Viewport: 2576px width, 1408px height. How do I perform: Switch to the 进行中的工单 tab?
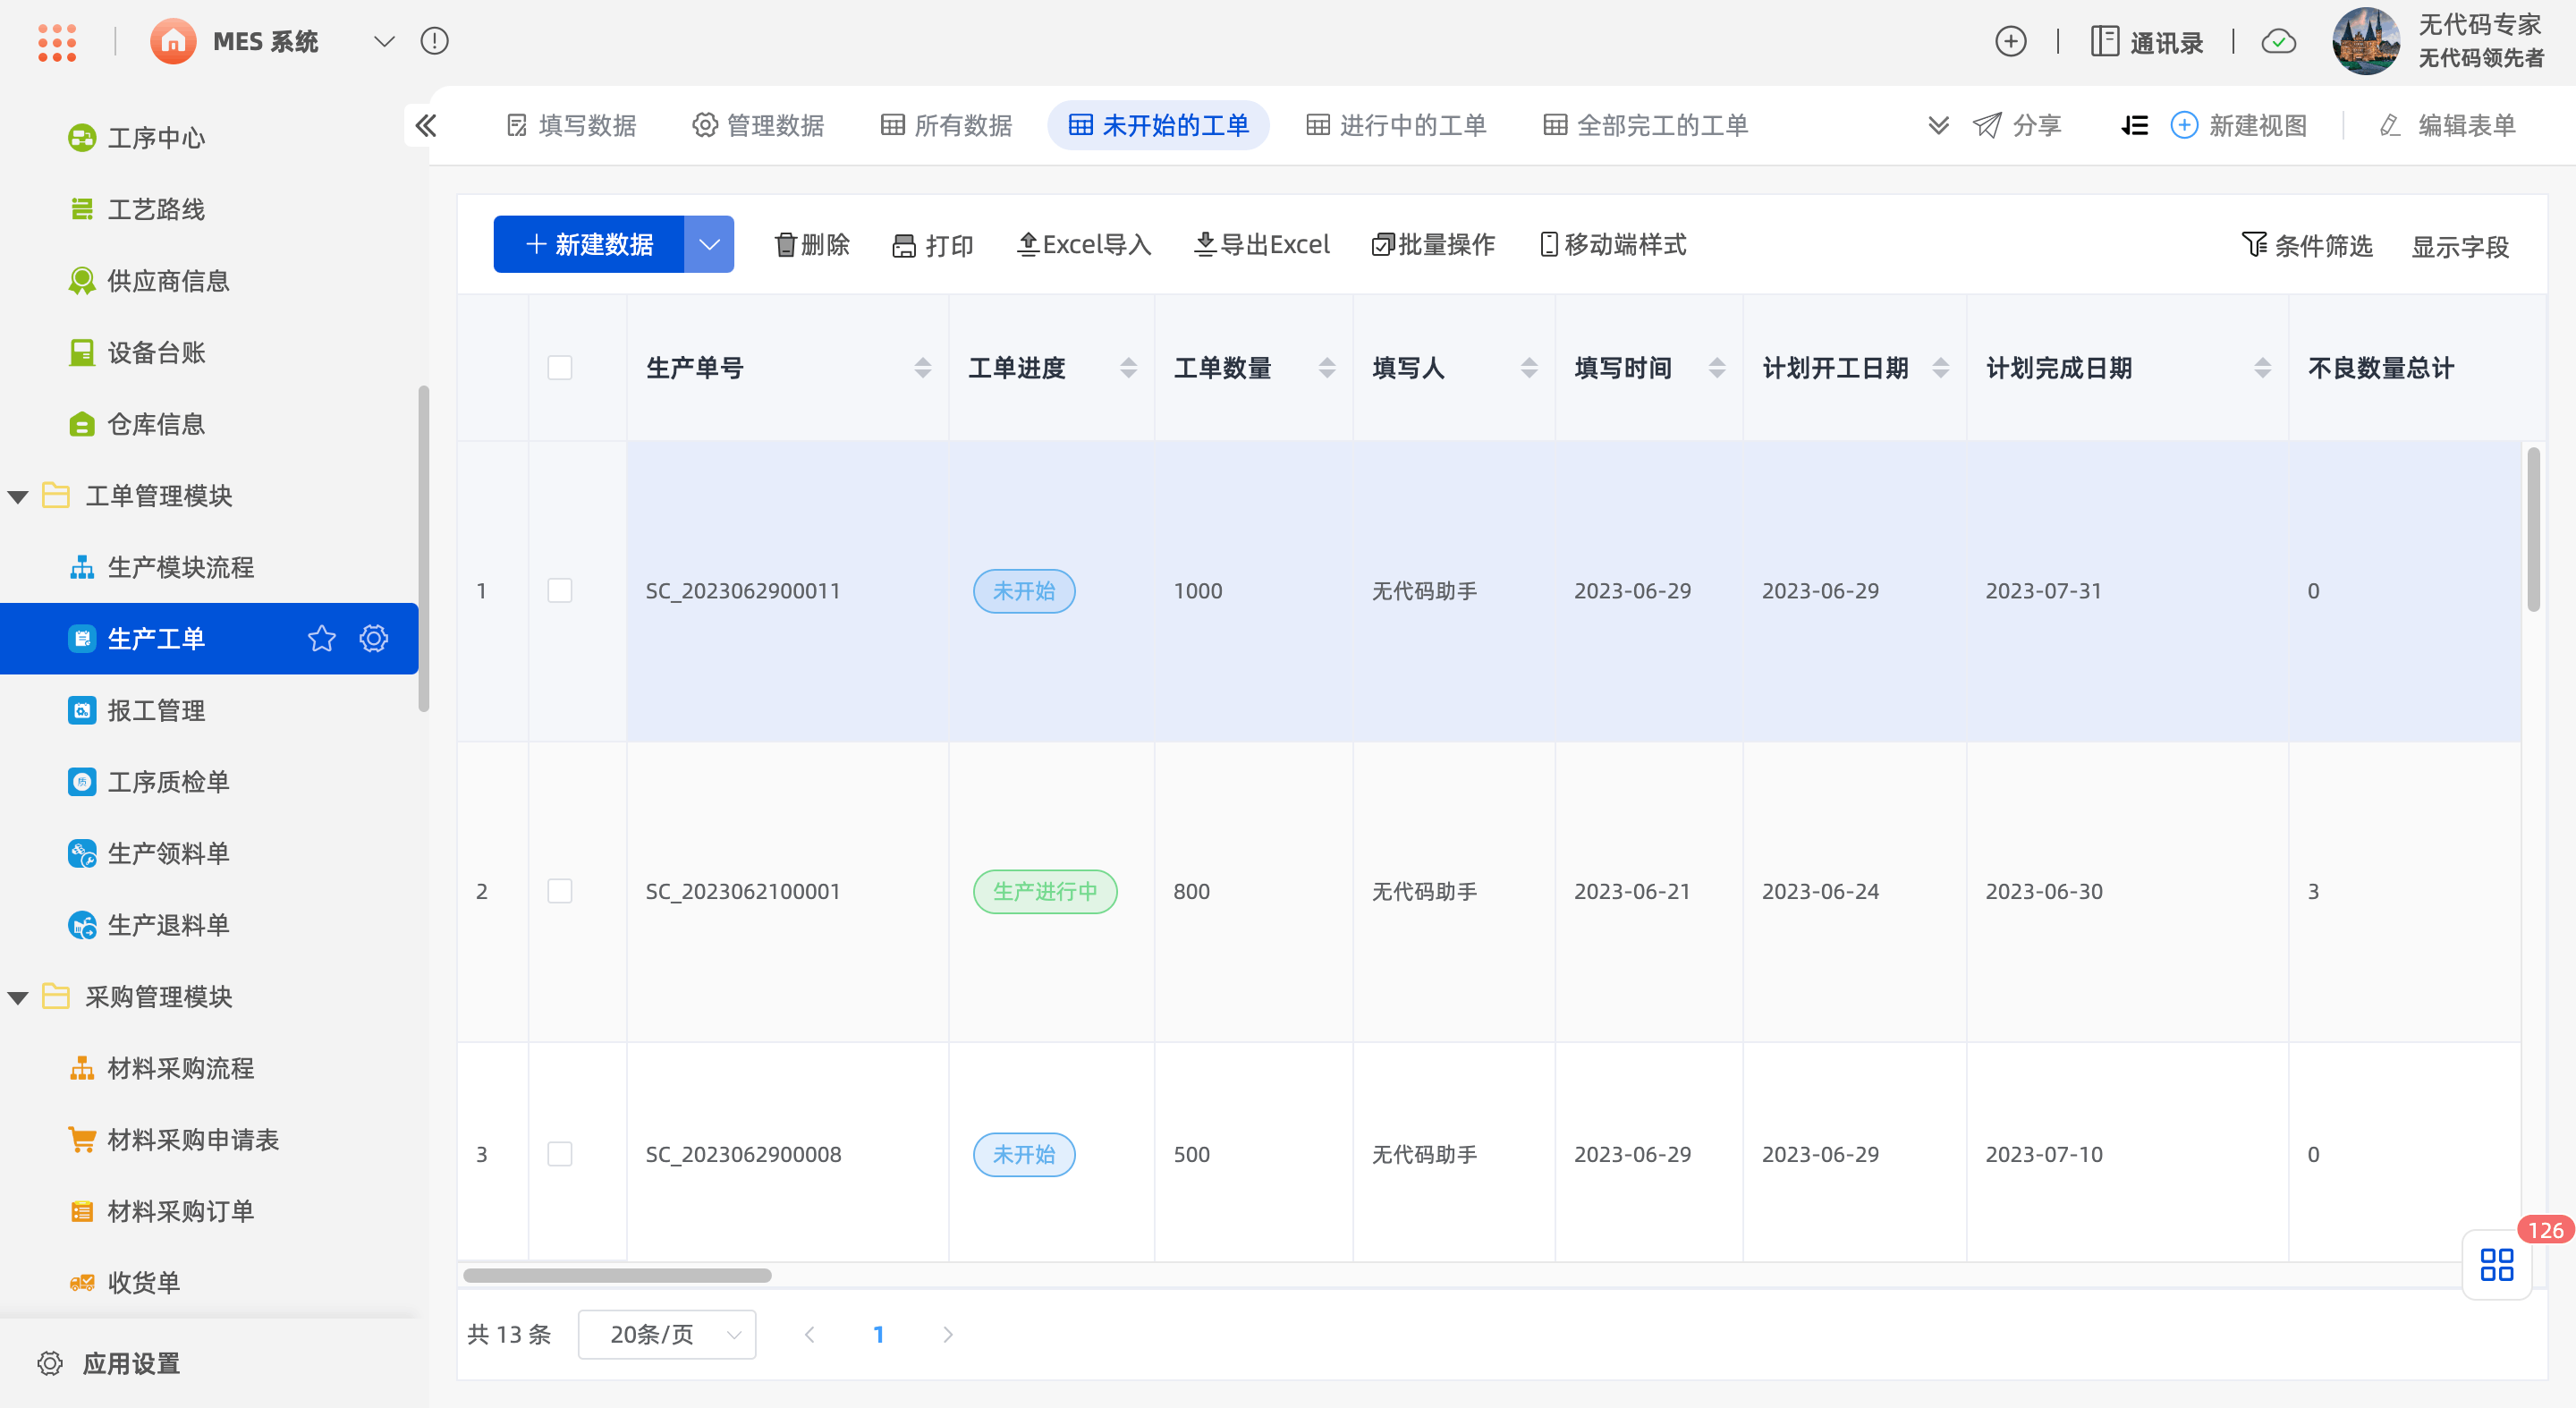1396,125
